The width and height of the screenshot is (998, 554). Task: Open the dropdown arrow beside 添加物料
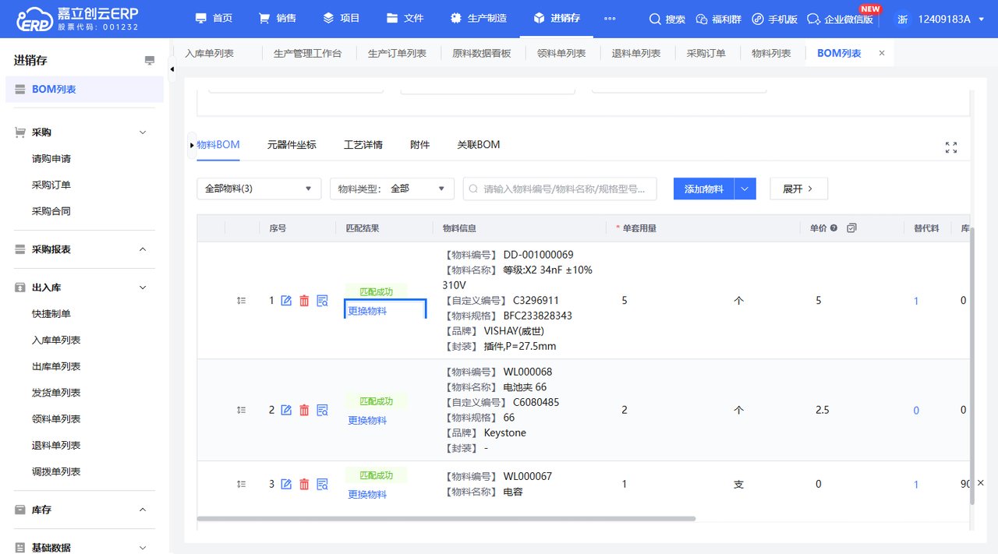745,189
